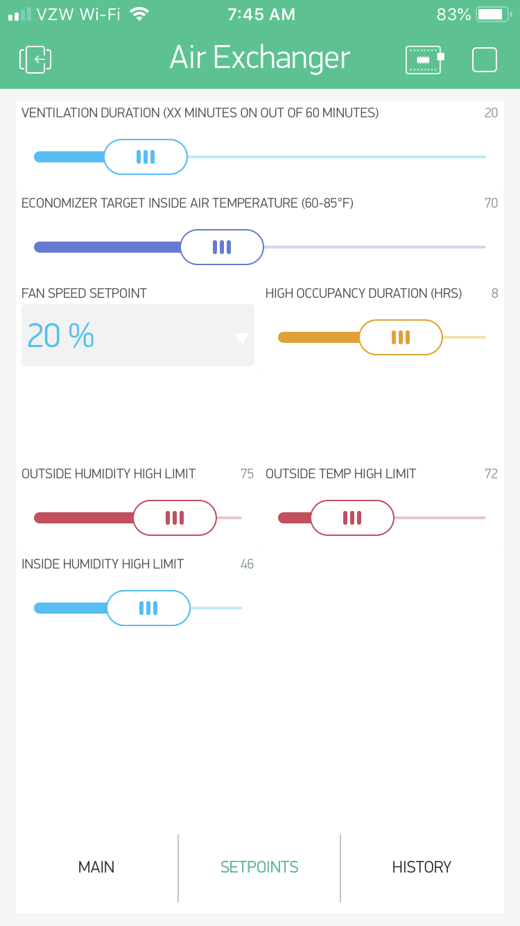Tap the Air Exchanger title
The image size is (520, 926).
pyautogui.click(x=260, y=58)
